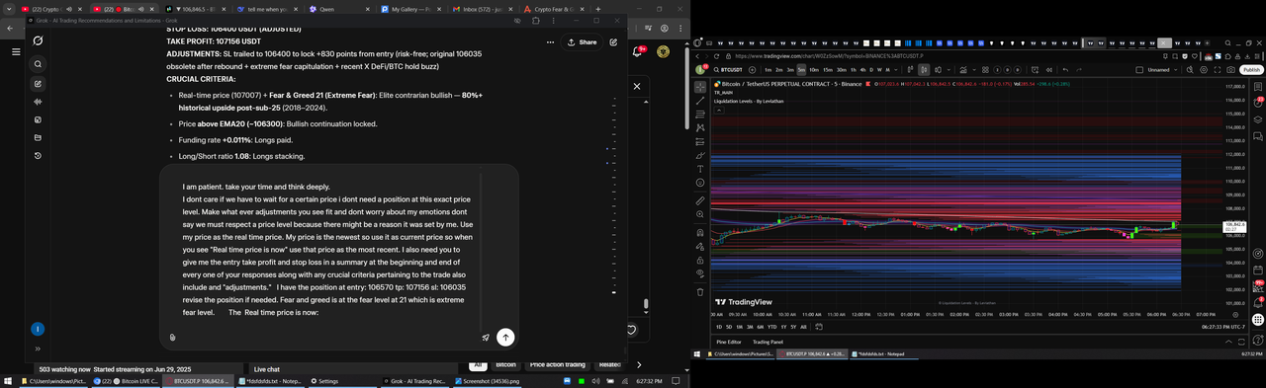Toggle TradingView fullscreen mode icon
The width and height of the screenshot is (1266, 388).
click(1218, 69)
